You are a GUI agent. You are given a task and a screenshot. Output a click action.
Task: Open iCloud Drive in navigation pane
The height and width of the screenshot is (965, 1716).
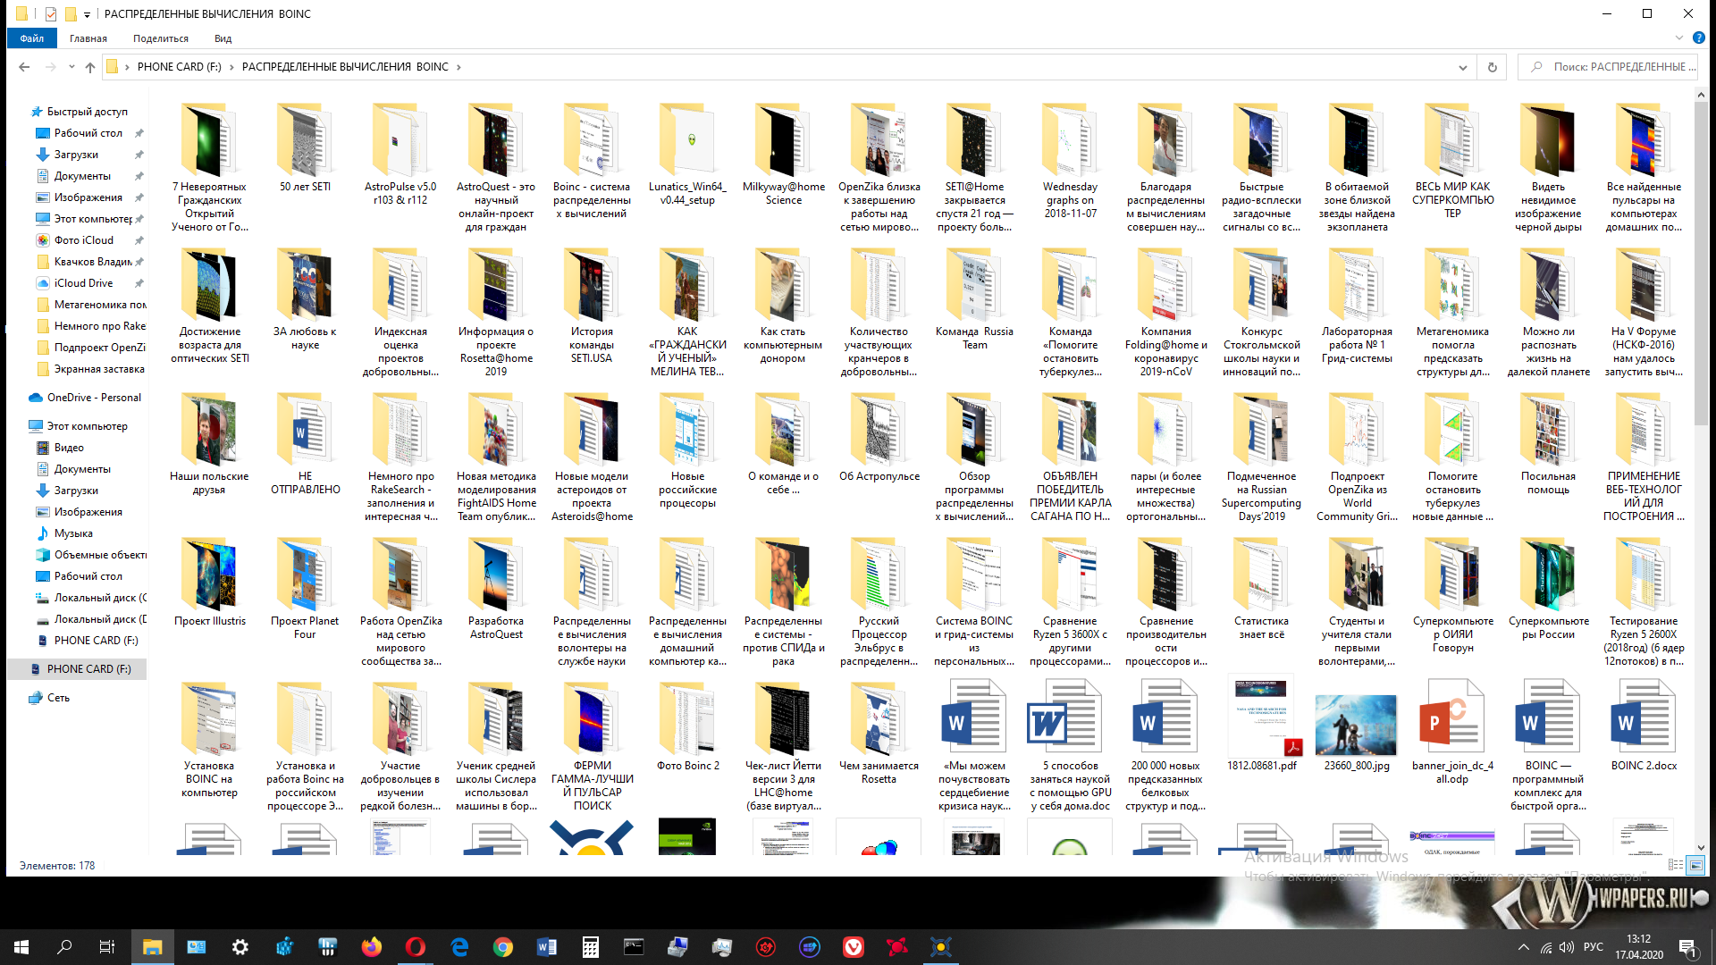point(83,283)
